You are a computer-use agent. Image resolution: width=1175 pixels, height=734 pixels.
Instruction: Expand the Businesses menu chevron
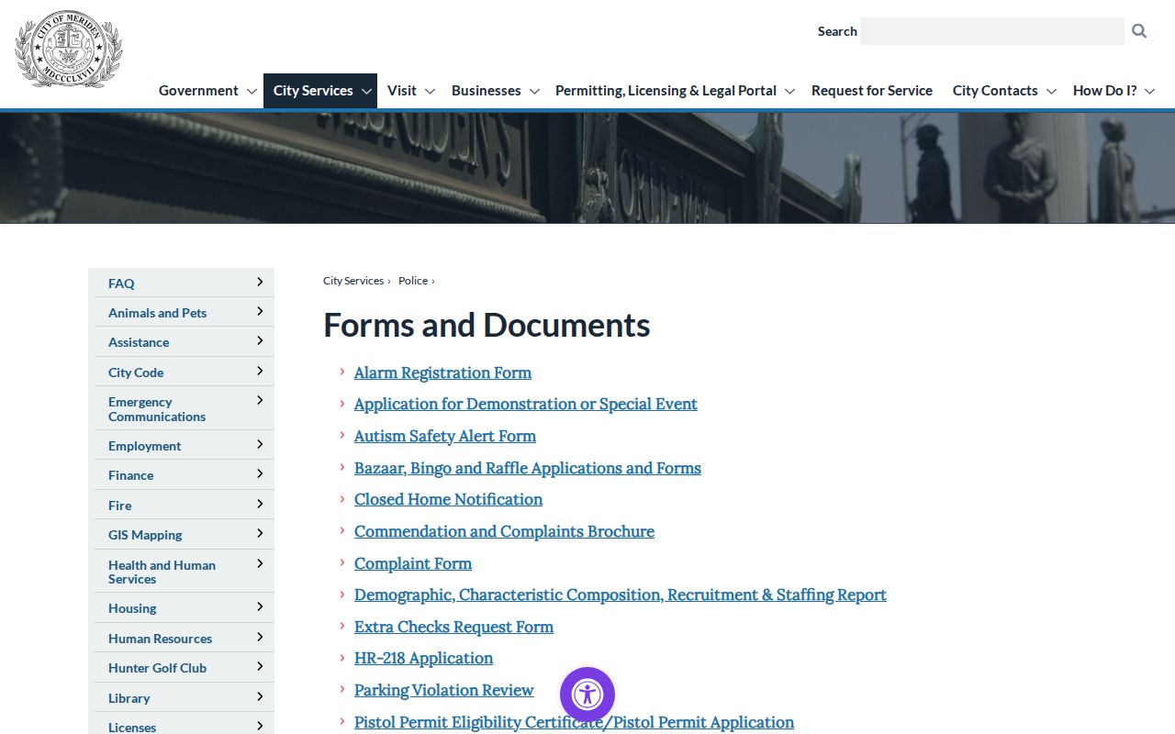(x=534, y=91)
